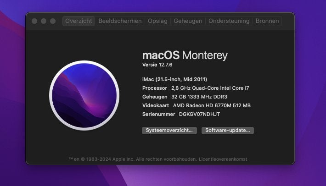Open the Licentieovereenkomst link

point(223,159)
